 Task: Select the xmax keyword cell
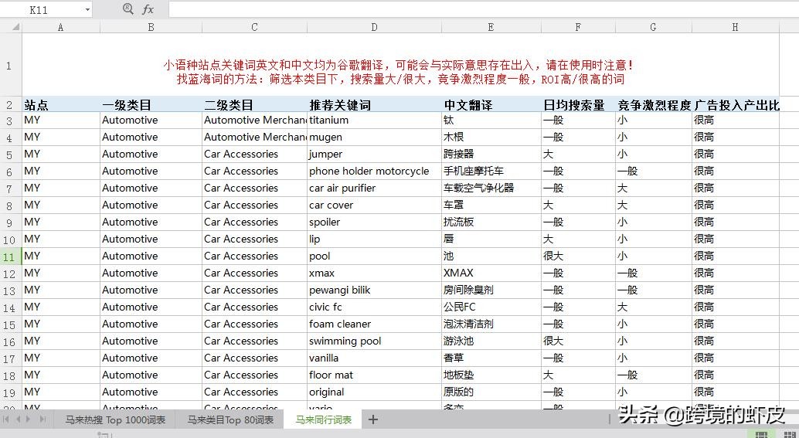tap(374, 273)
